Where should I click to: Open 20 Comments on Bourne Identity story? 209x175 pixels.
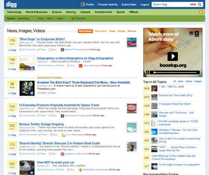[27, 154]
